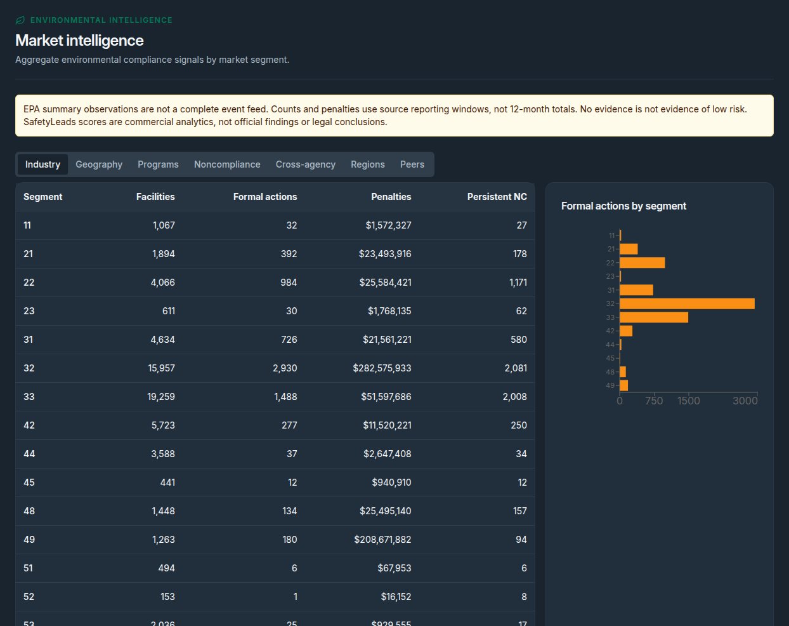The width and height of the screenshot is (789, 626).
Task: Select segment 32 row label
Action: tap(29, 368)
